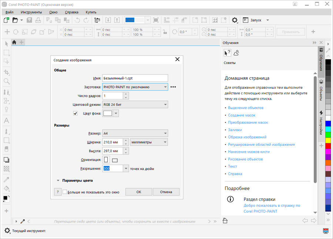Toggle the background color checkbox
This screenshot has width=333, height=239.
[75, 113]
